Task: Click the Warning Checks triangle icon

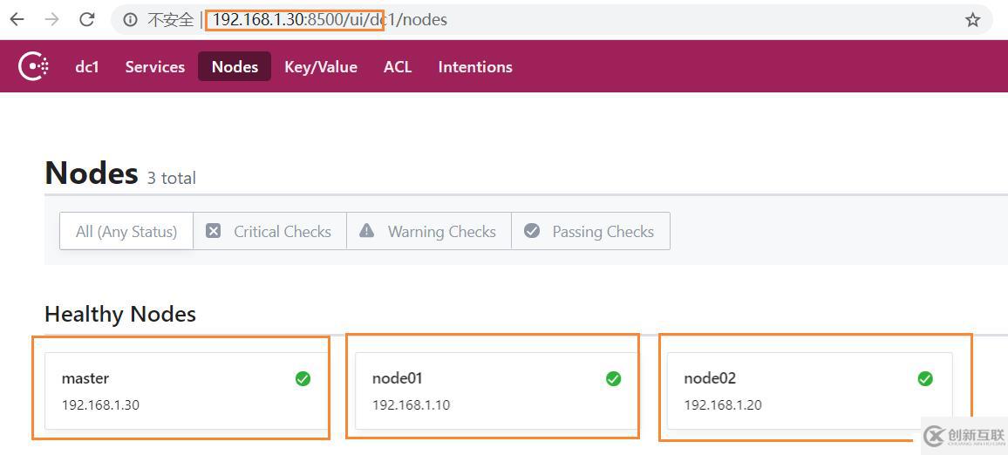Action: (x=366, y=231)
